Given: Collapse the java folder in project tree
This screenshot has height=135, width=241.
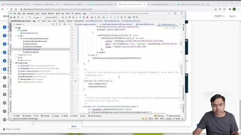Looking at the screenshot, I should (16, 36).
